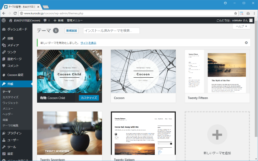The width and height of the screenshot is (258, 161).
Task: Click the large plus icon to add theme
Action: pyautogui.click(x=217, y=134)
